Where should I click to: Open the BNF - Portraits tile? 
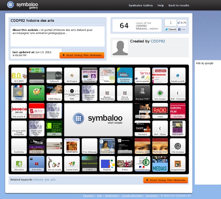(178, 93)
